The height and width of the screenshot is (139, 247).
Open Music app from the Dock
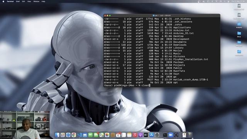[x=135, y=135]
